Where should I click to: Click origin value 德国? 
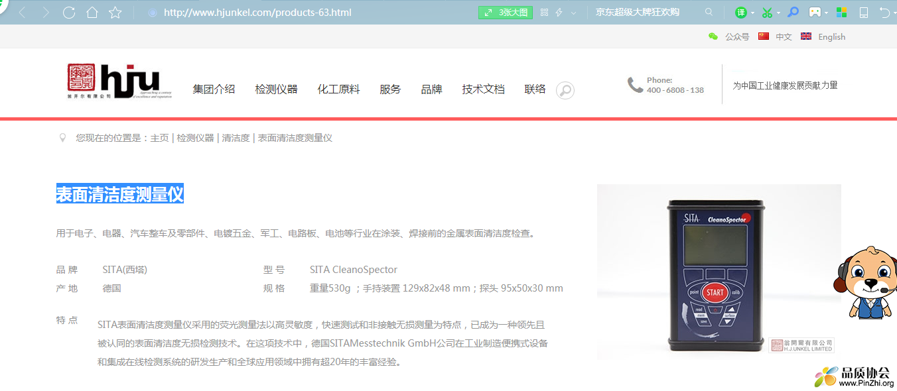tap(111, 288)
